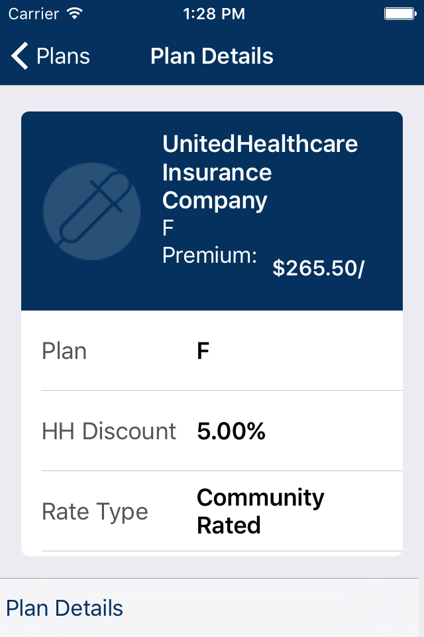Select the Plan row label

pyautogui.click(x=64, y=351)
